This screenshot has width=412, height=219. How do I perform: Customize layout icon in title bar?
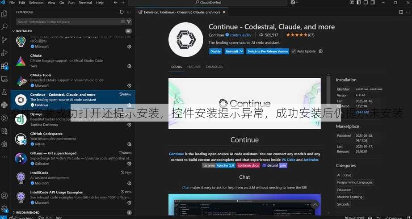click(x=352, y=2)
